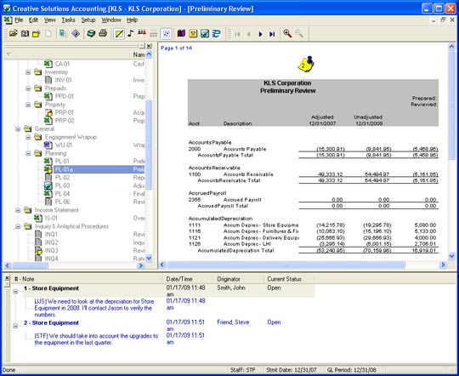
Task: Close the notes panel
Action: click(x=8, y=278)
